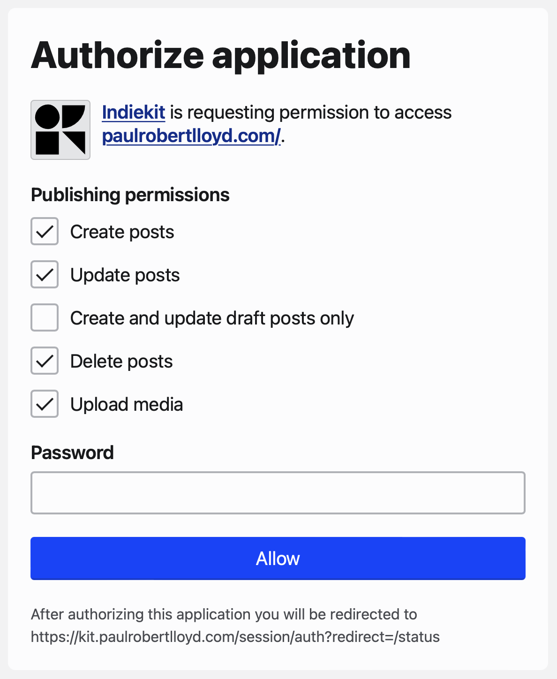
Task: Disable the Update posts permission
Action: click(x=44, y=274)
